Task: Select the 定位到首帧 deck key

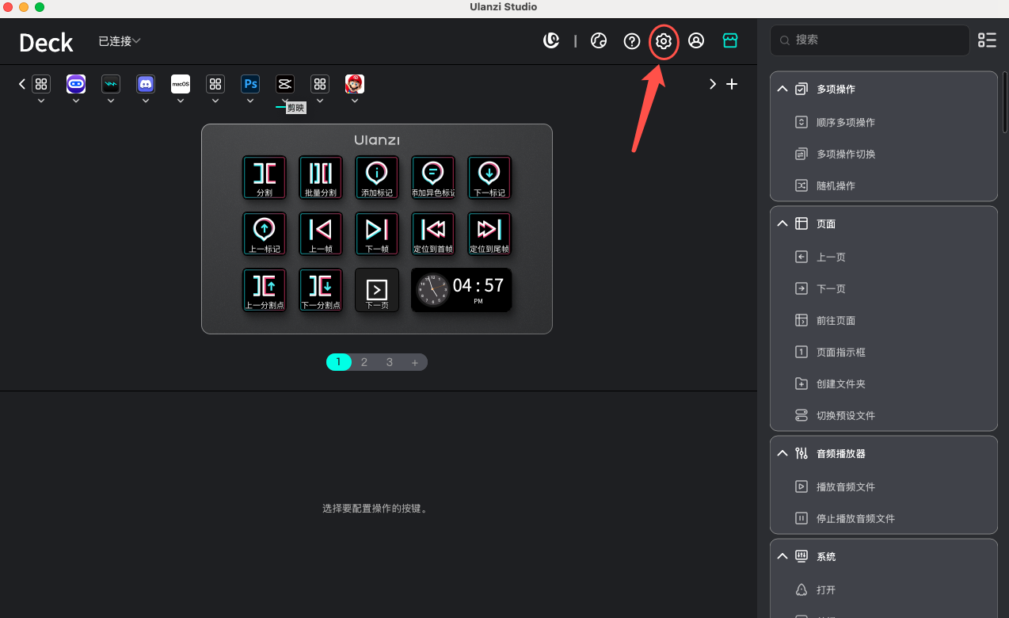Action: [x=433, y=234]
